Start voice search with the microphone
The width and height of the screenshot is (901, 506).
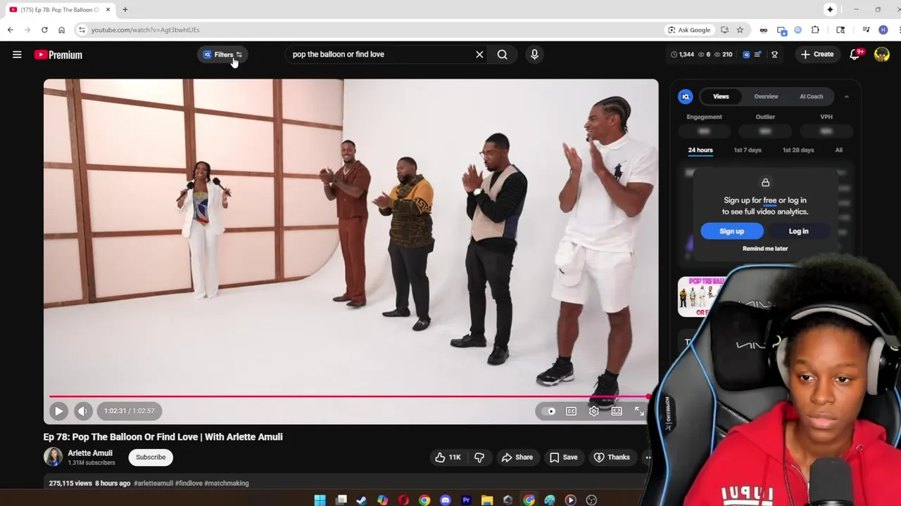tap(534, 54)
